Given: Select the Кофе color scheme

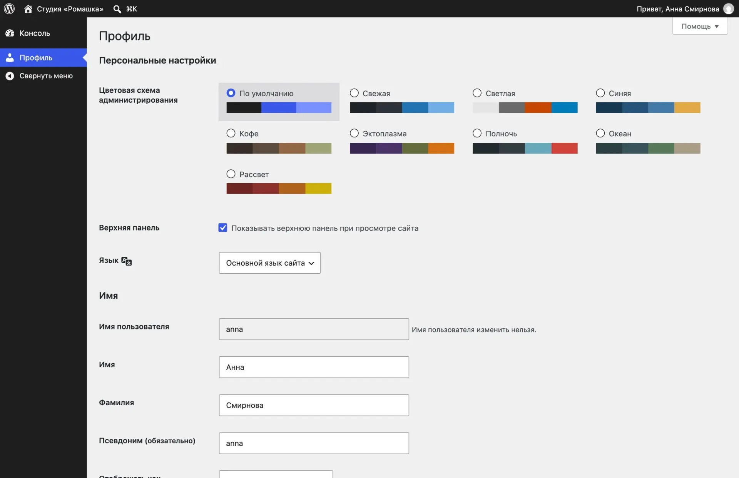Looking at the screenshot, I should coord(231,133).
